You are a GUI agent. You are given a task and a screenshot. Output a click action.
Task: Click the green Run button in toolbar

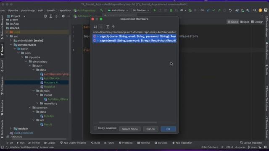pos(155,10)
